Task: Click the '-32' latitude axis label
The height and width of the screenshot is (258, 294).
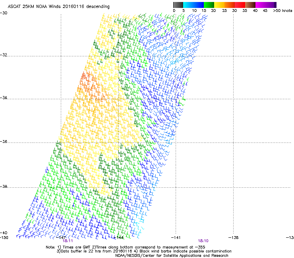Action: coord(4,55)
